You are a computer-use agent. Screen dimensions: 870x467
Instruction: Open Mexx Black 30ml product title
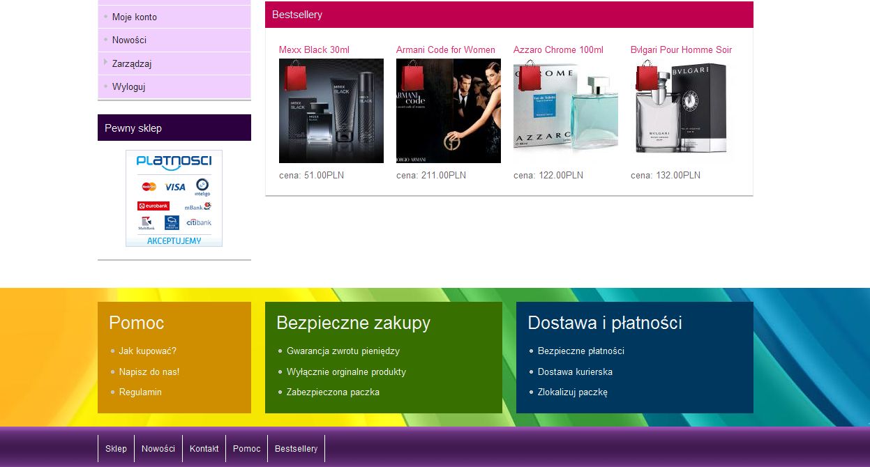[314, 49]
